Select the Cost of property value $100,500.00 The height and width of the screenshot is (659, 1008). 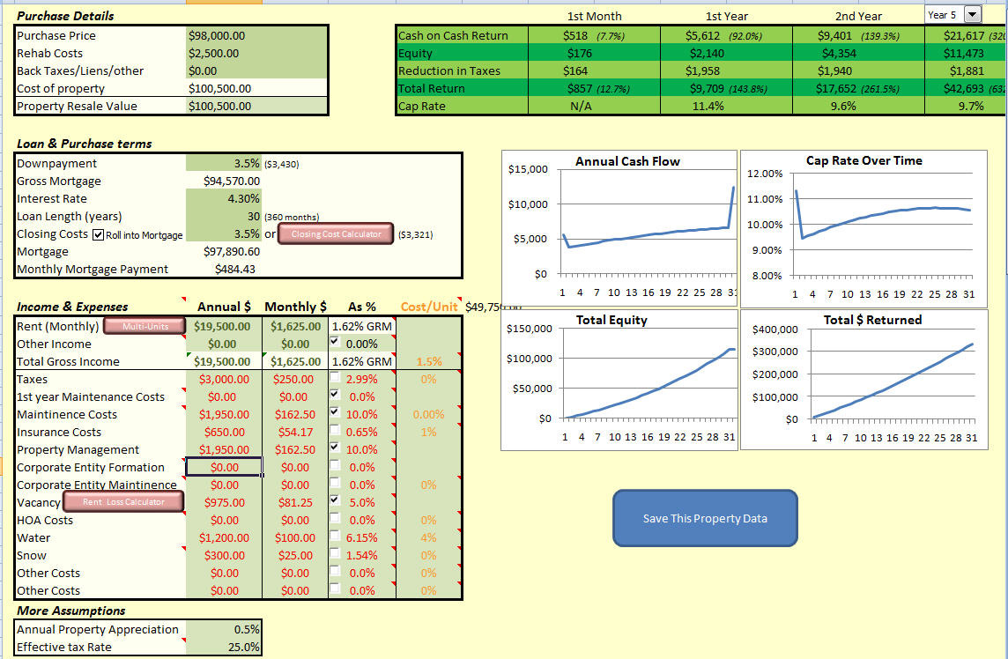coord(256,88)
